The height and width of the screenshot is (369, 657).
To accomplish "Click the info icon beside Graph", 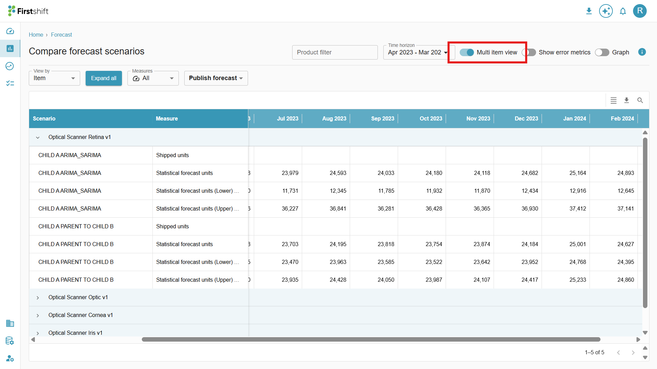I will tap(642, 52).
